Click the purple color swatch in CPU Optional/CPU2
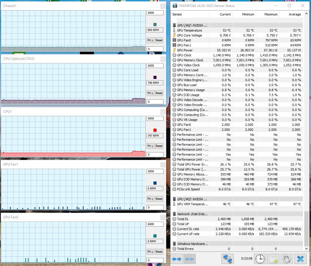The height and width of the screenshot is (266, 311). point(155,77)
